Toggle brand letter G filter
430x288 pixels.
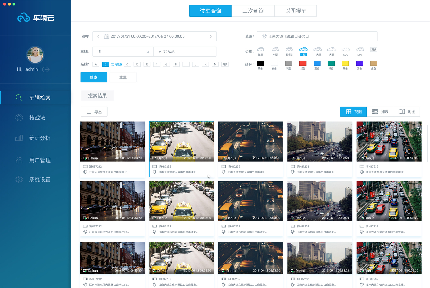pos(166,64)
